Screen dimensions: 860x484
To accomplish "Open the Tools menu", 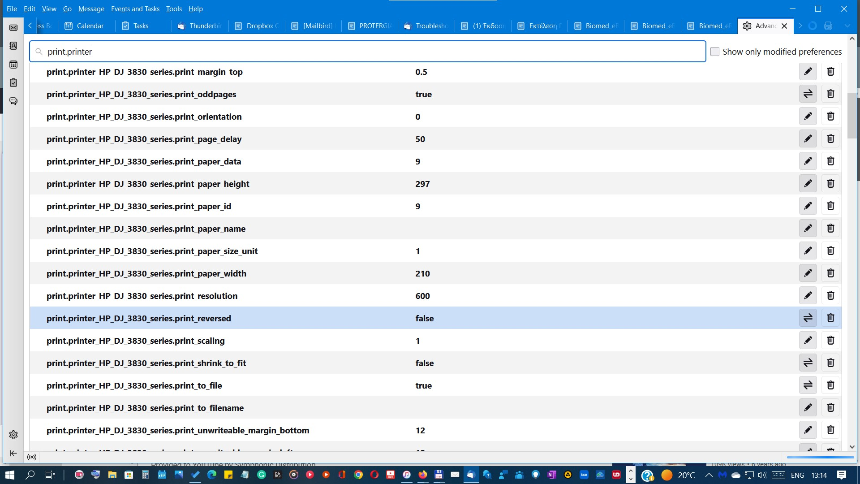I will pos(174,9).
